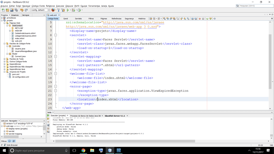Click the New File toolbar icon
This screenshot has height=154, width=274.
click(x=3, y=10)
